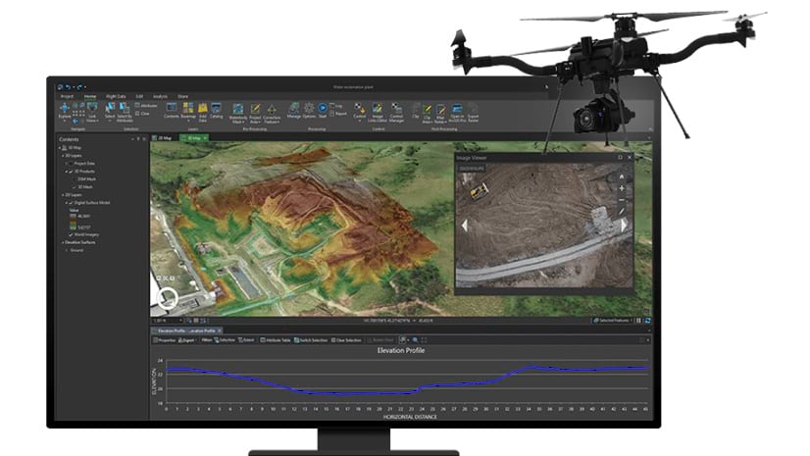Show previous image with left arrow

[465, 225]
